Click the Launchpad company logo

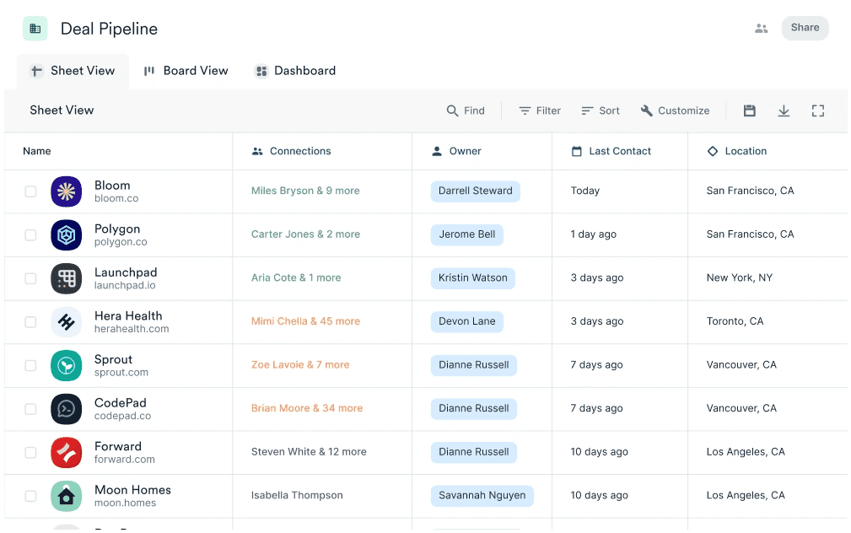pyautogui.click(x=67, y=278)
